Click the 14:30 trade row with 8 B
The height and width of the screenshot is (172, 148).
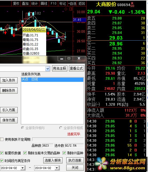point(116,121)
